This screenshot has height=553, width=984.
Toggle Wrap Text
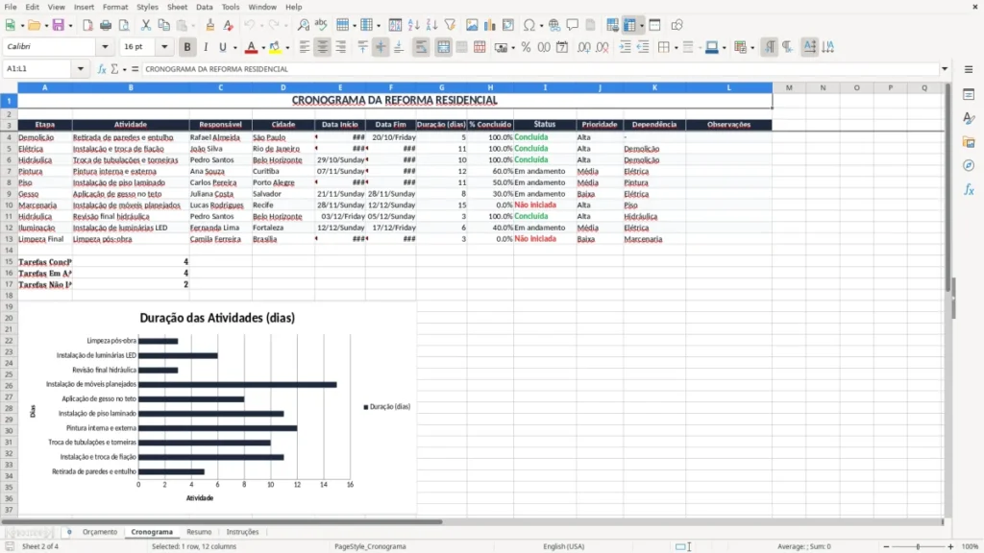coord(421,47)
